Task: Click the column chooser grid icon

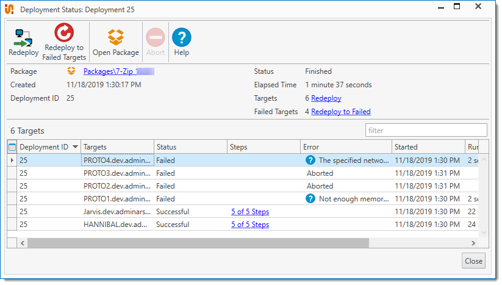Action: coord(12,147)
